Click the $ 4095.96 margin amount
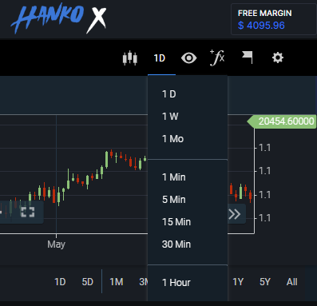317x306 pixels. tap(261, 26)
